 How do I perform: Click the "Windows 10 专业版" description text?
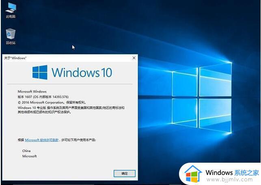pyautogui.click(x=71, y=110)
